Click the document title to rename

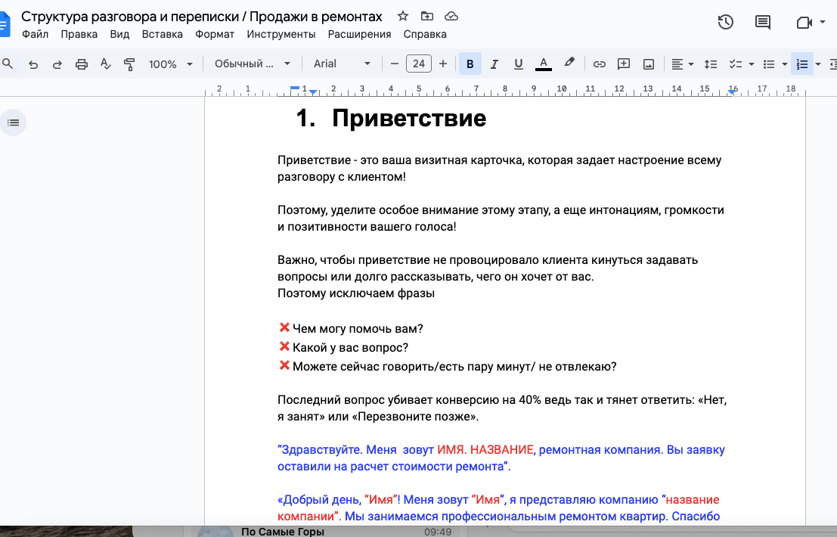202,17
